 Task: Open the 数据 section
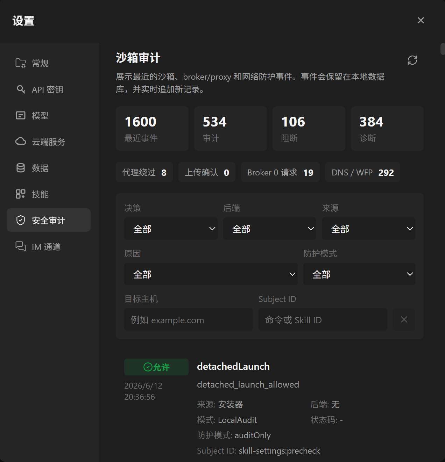click(x=49, y=168)
